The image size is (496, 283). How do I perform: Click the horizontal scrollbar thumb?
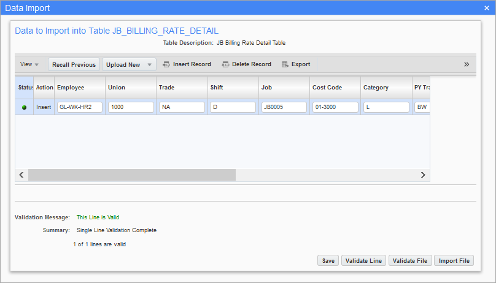pyautogui.click(x=132, y=175)
